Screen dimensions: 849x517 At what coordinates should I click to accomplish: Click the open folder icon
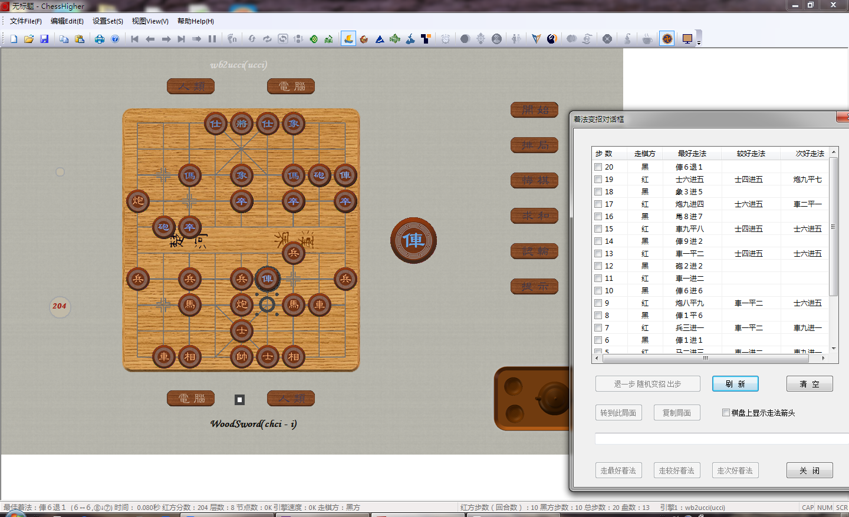pyautogui.click(x=29, y=39)
